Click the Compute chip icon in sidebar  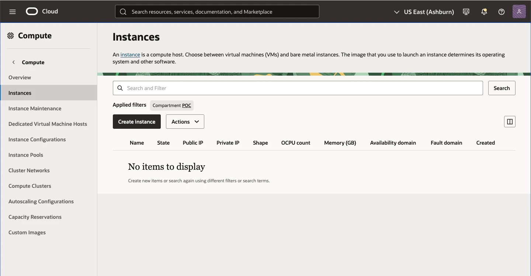click(x=11, y=36)
